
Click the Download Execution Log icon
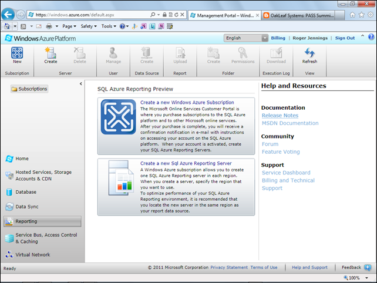pyautogui.click(x=276, y=53)
